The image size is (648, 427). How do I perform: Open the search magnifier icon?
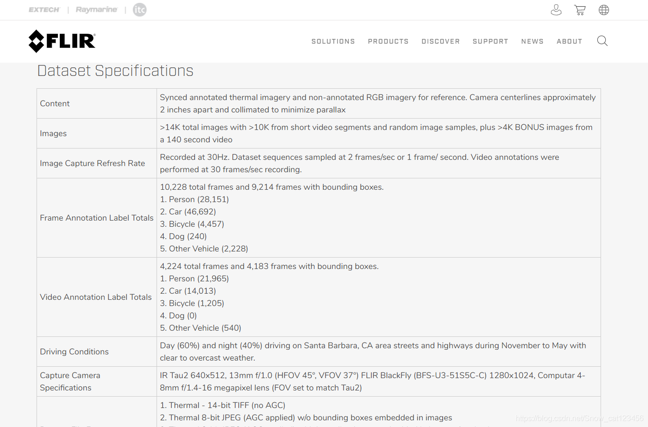point(602,41)
